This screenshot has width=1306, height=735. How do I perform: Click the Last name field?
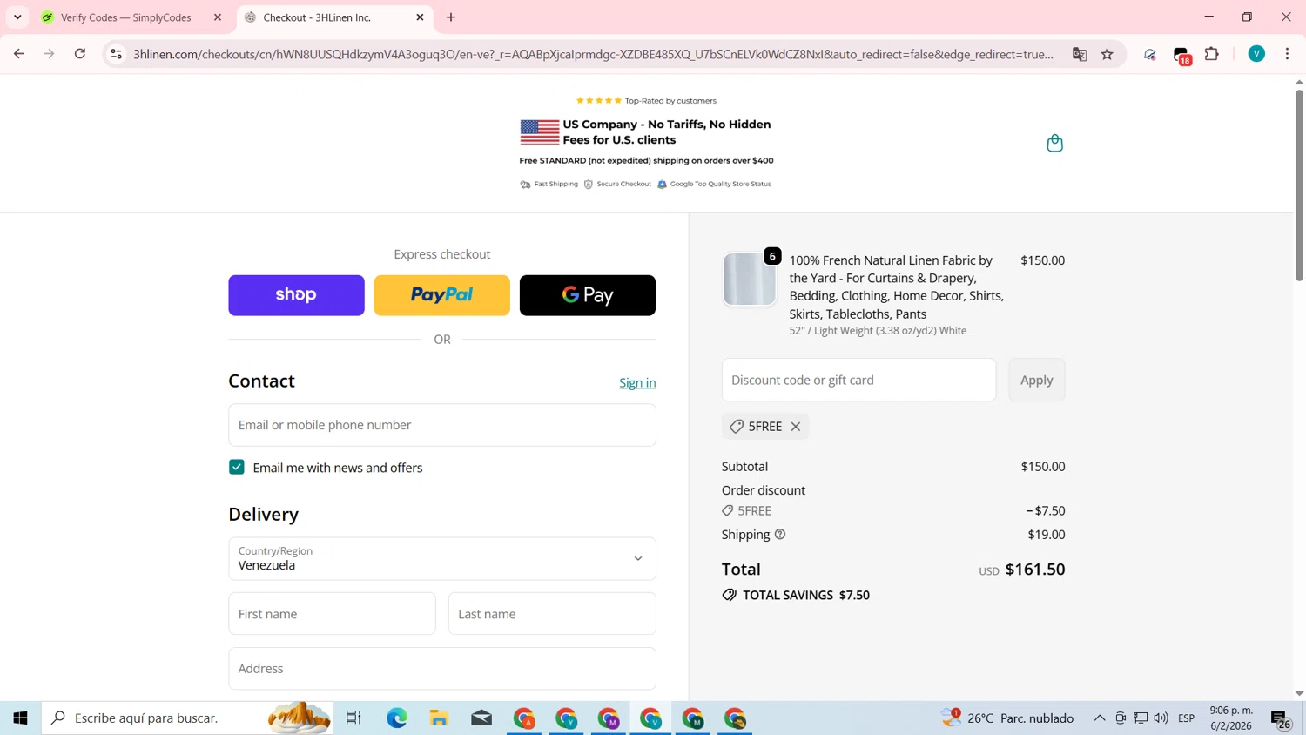[x=552, y=614]
